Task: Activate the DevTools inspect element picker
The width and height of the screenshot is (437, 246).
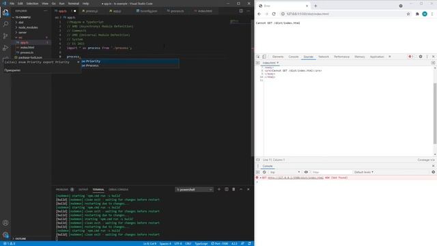Action: point(258,57)
